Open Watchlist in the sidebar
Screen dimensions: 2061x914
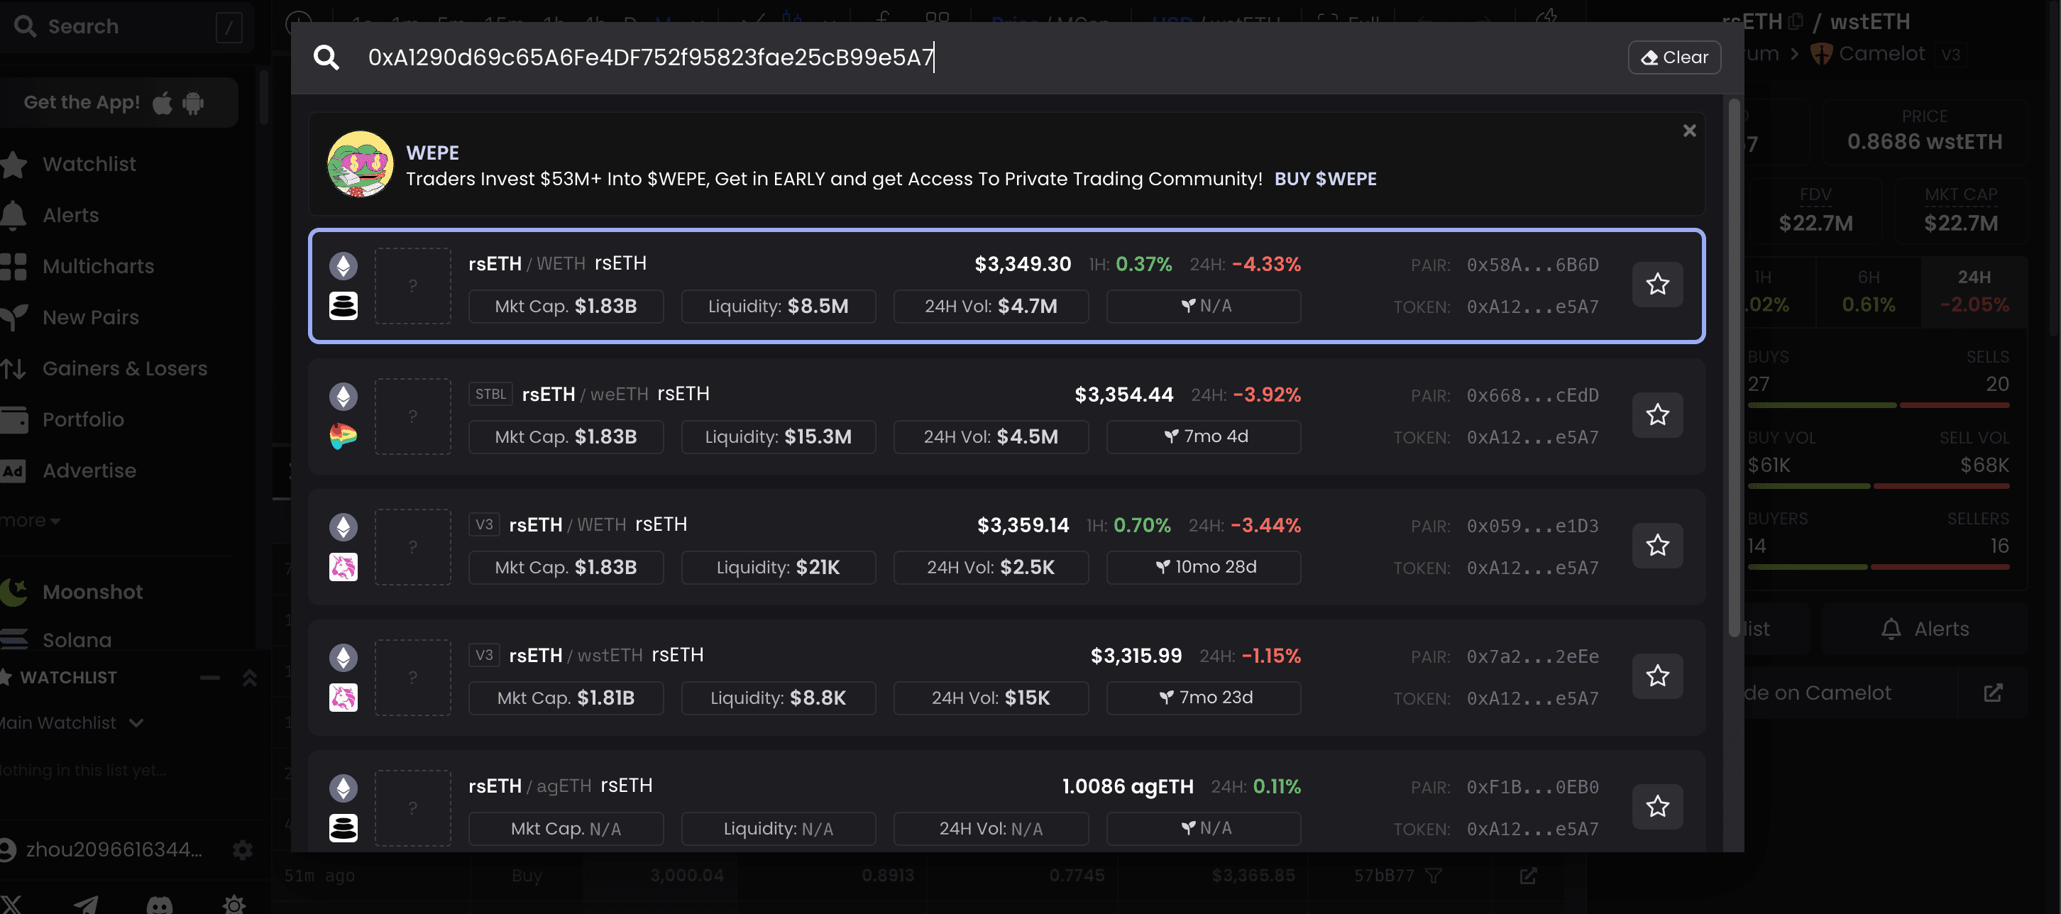[89, 164]
